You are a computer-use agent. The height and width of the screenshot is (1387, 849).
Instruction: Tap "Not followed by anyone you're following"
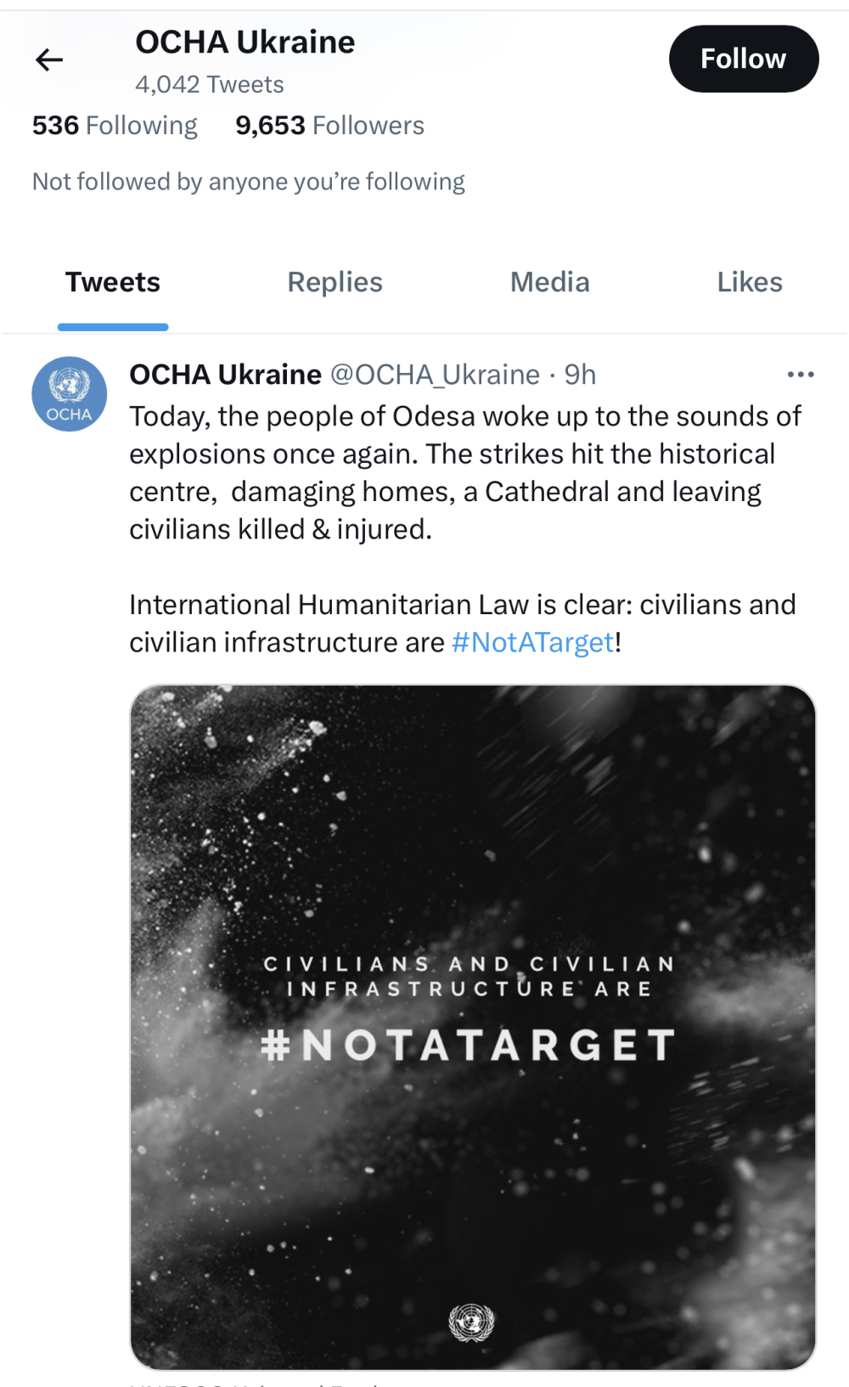249,182
